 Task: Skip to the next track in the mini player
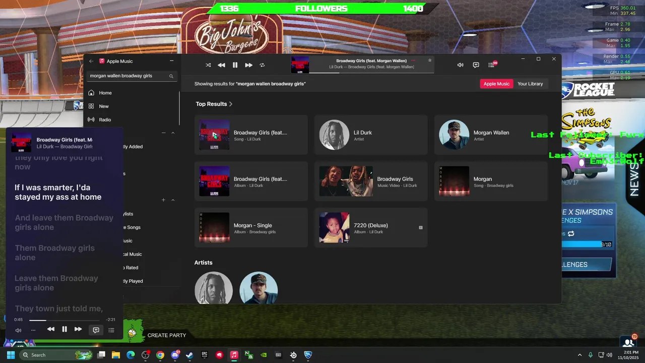(x=78, y=329)
